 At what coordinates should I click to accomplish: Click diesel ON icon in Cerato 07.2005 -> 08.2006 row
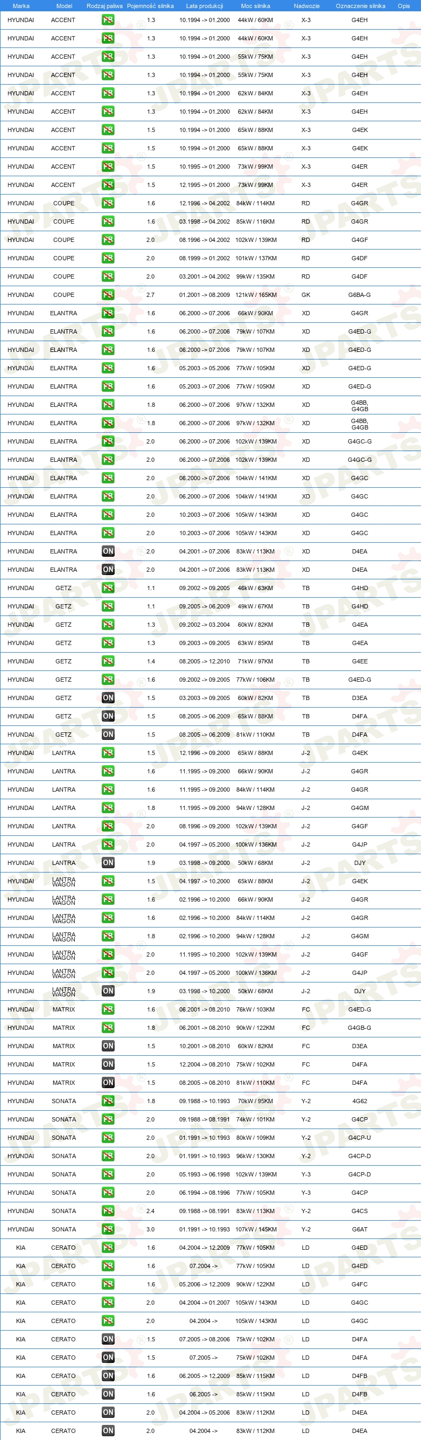pos(108,1339)
